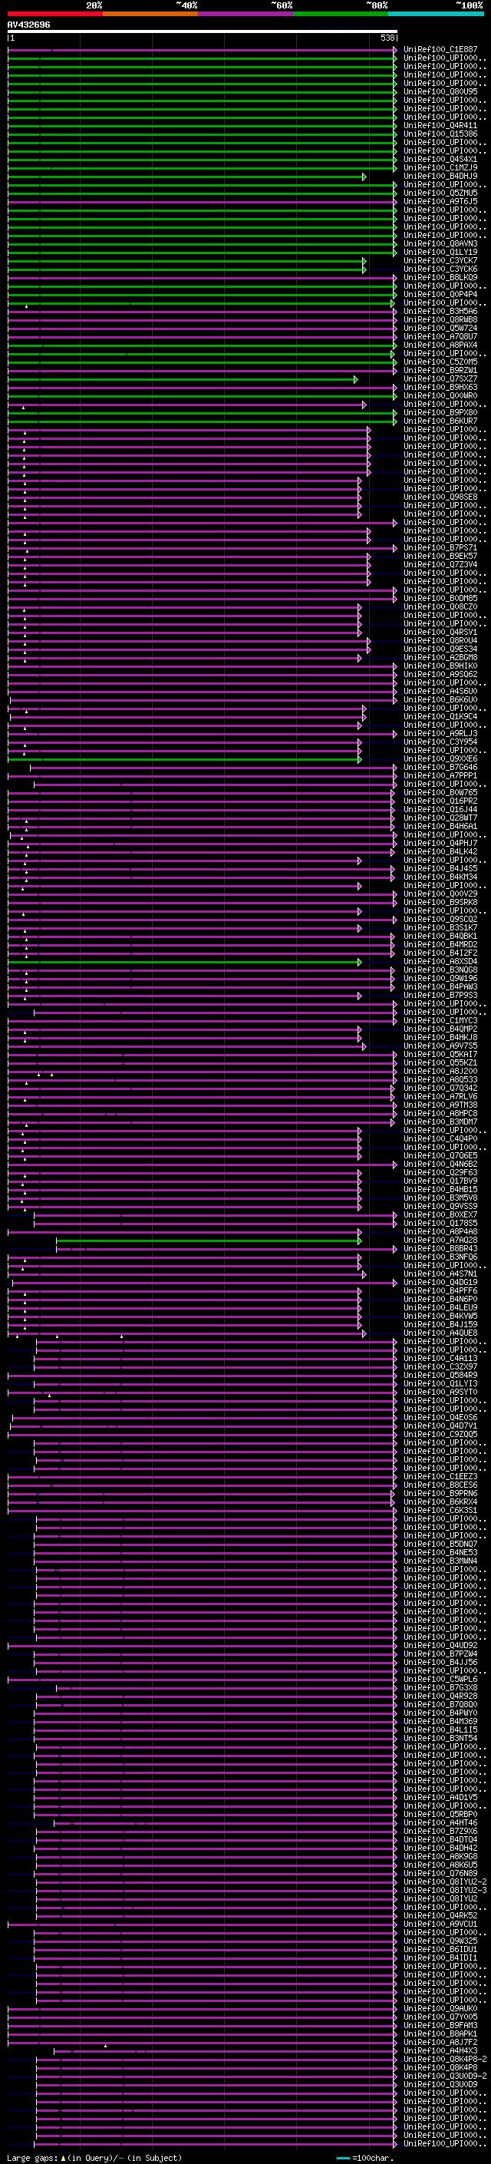Click the =100char. scale legend
Screen dimensions: 491x2164
point(365,2158)
